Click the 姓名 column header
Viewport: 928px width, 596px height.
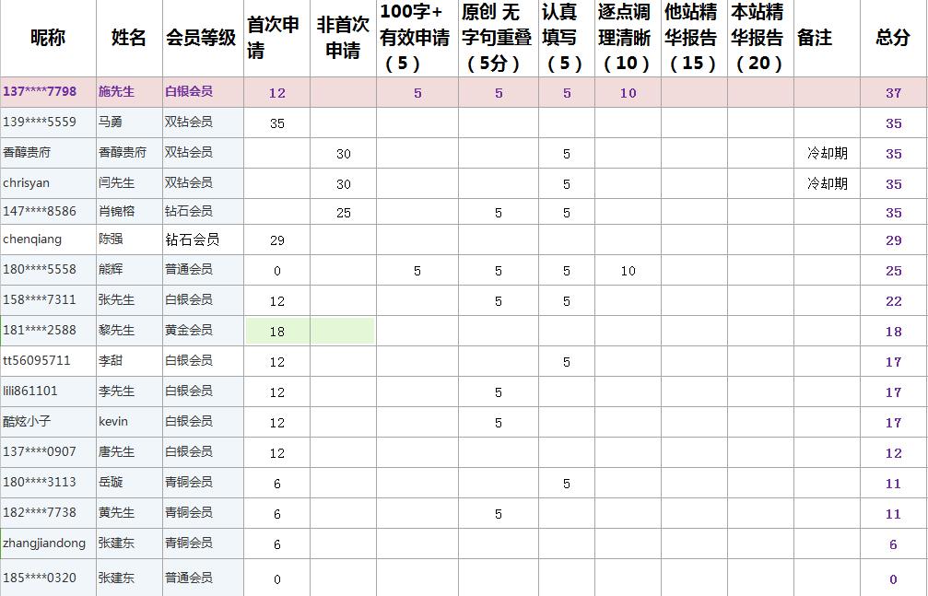point(129,38)
